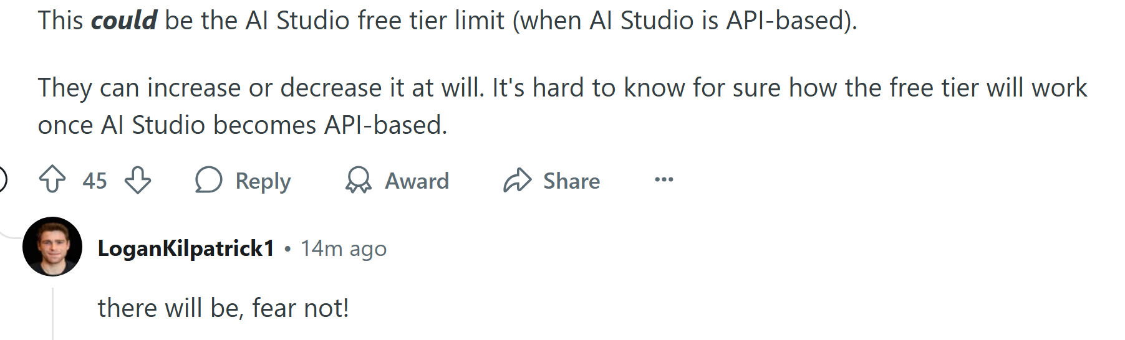This screenshot has width=1125, height=340.
Task: Click the Share arrow icon
Action: point(518,180)
